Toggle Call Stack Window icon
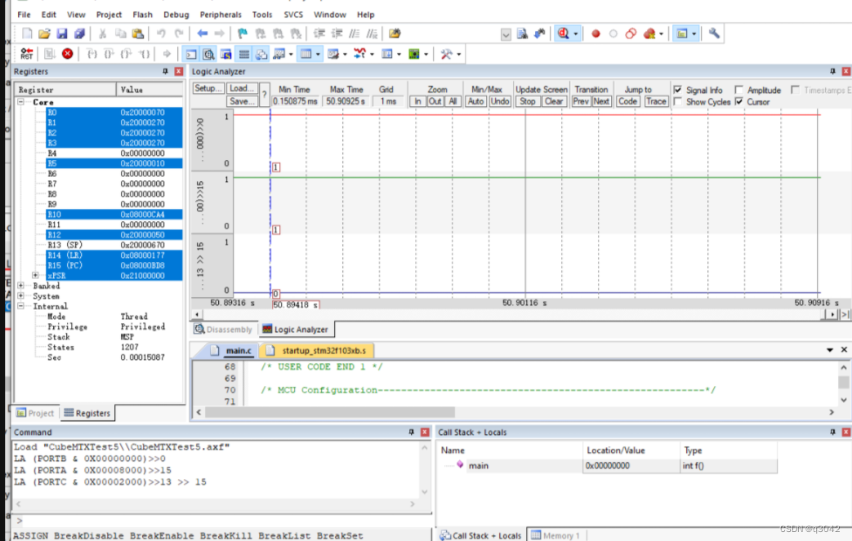Image resolution: width=852 pixels, height=541 pixels. click(261, 54)
